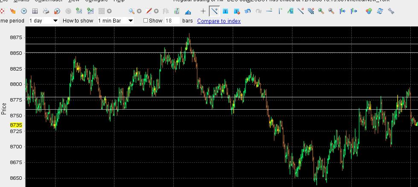This screenshot has height=187, width=418.
Task: Click the highlighted 8735 price label
Action: pos(16,125)
